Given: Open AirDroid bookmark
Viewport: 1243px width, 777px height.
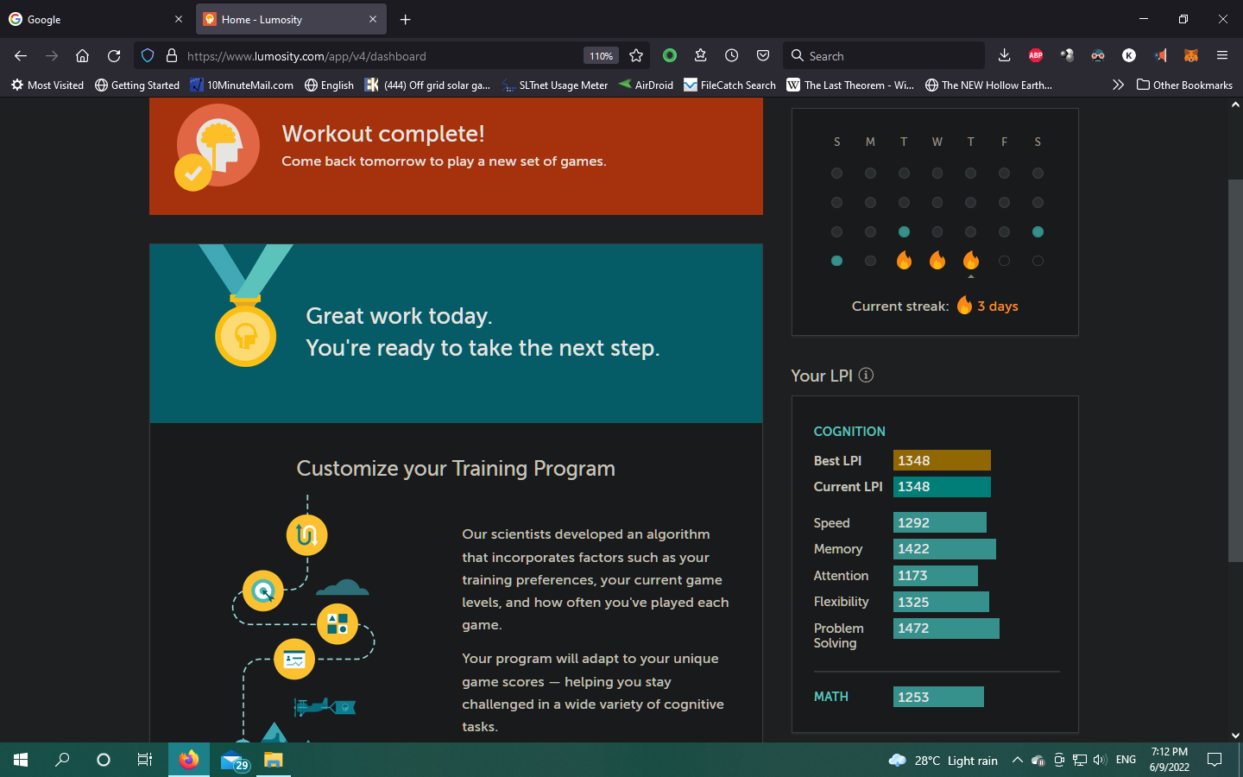Looking at the screenshot, I should (646, 85).
